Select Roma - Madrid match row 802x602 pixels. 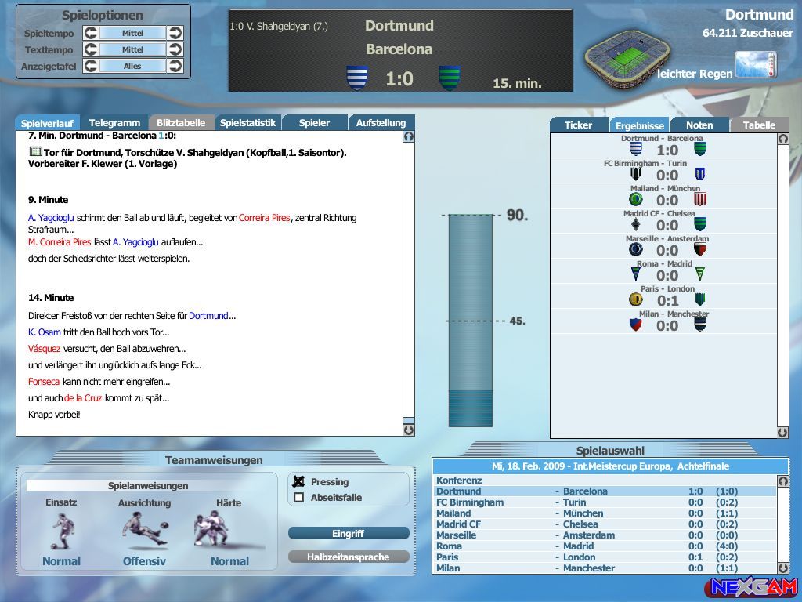[605, 546]
